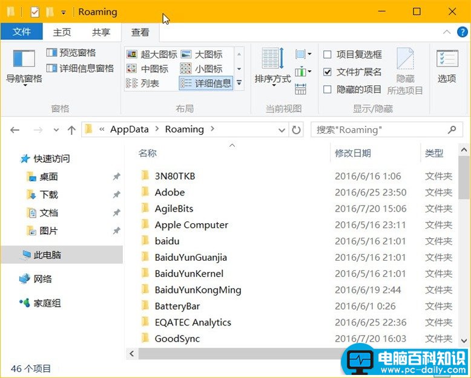Select 快速访问 in the navigation pane
The width and height of the screenshot is (471, 378).
[x=45, y=158]
